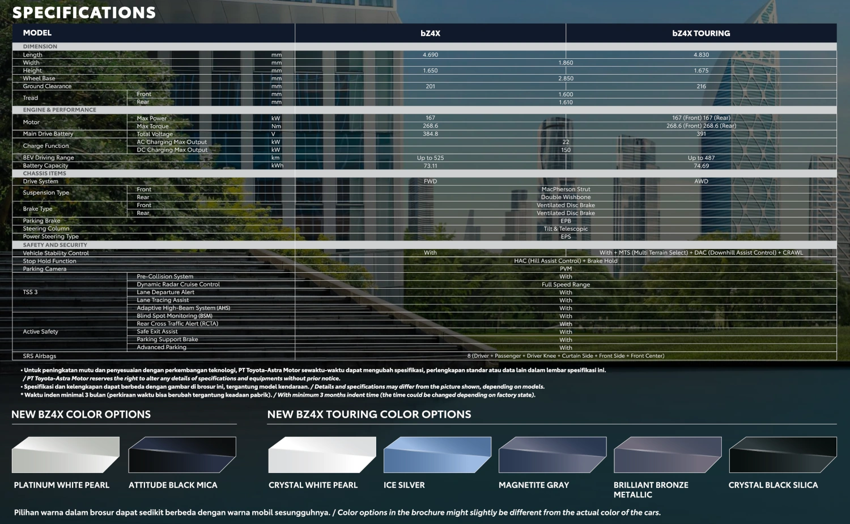Screen dimensions: 850x524
Task: Select the "AC Charging Max Output" label
Action: (x=172, y=142)
